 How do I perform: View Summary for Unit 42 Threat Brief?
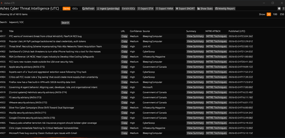point(195,47)
